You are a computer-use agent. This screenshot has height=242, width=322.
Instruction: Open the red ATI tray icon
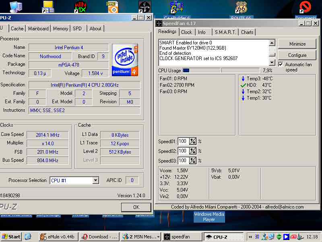point(293,237)
